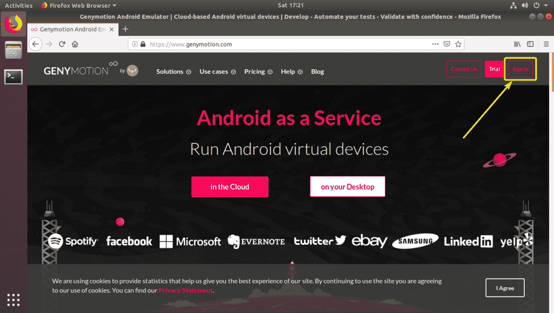
Task: Open the Firefox Library icon
Action: [518, 44]
